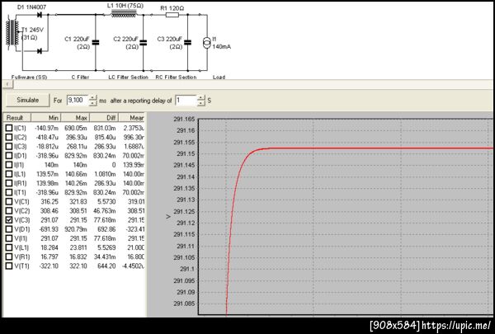Click V(R1) min value 16.797
This screenshot has height=334, width=495.
49,256
